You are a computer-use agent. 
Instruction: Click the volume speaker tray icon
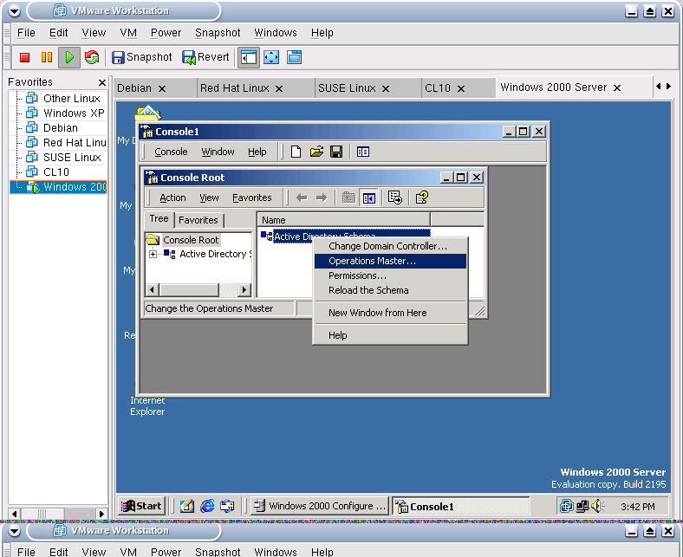[598, 506]
